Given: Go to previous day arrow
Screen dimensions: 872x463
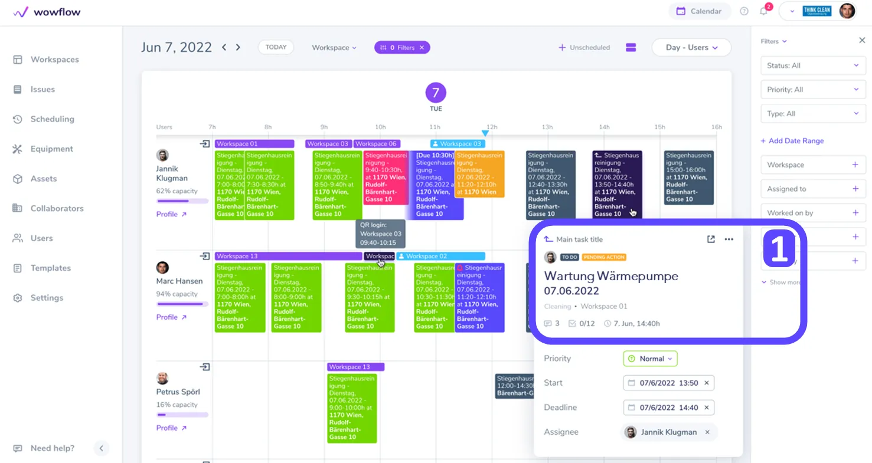Looking at the screenshot, I should [x=224, y=47].
